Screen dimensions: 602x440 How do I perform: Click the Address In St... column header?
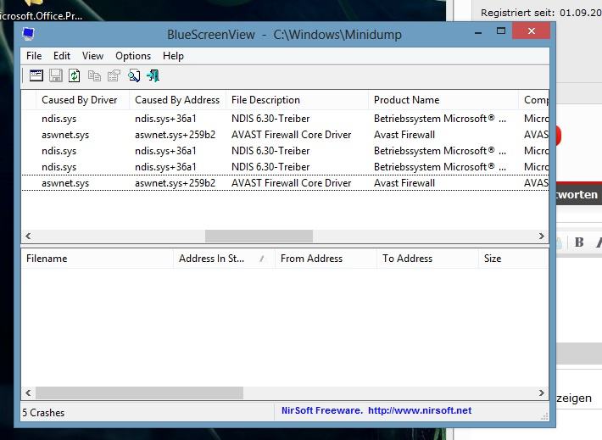(224, 259)
